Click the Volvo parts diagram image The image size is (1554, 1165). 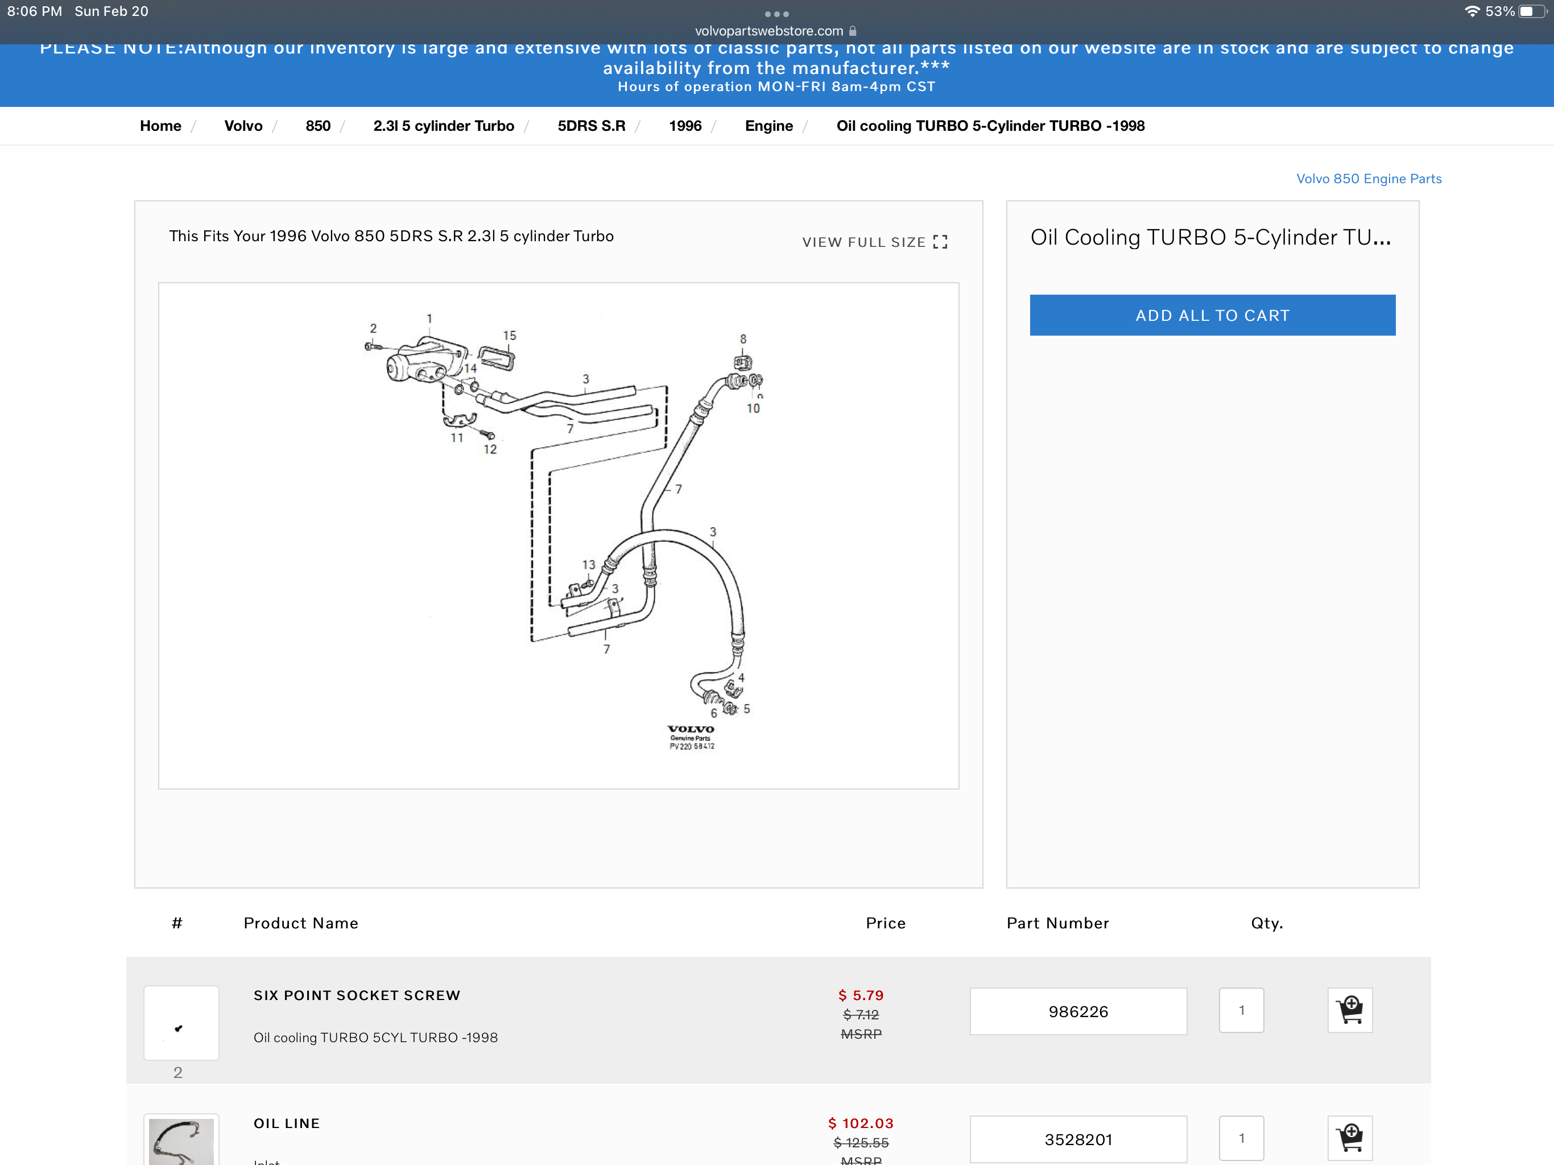point(559,535)
